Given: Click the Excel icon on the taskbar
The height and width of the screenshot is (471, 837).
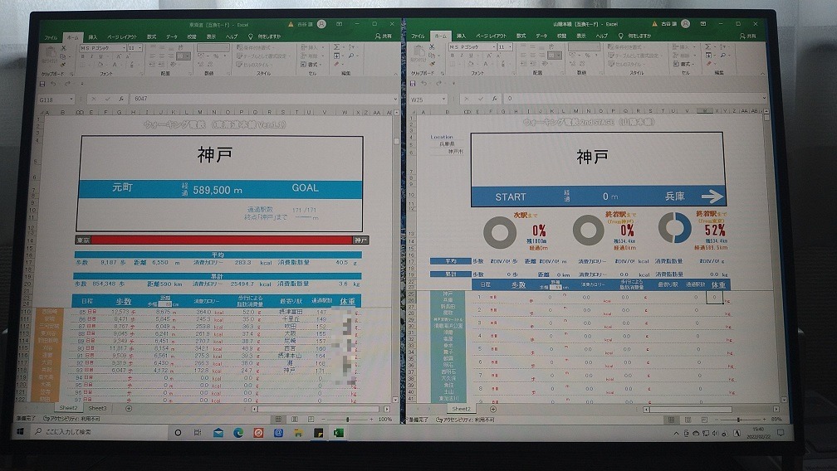Looking at the screenshot, I should click(x=339, y=433).
